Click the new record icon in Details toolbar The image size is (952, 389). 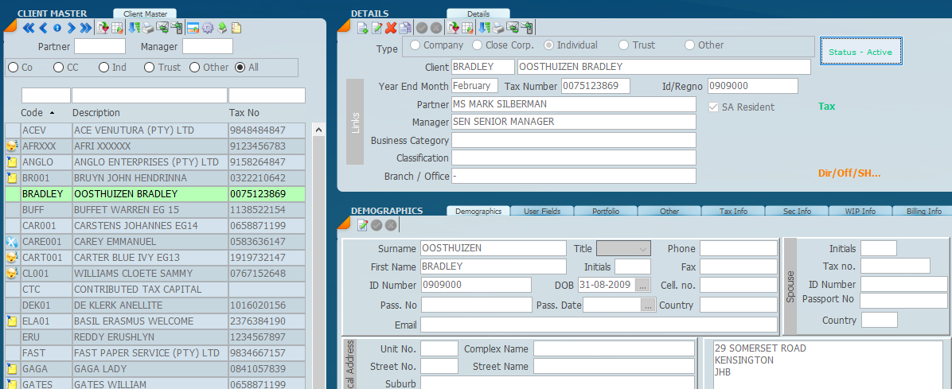click(x=362, y=29)
